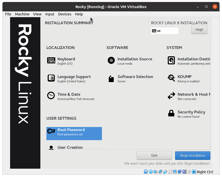Click the Help! button
Image resolution: width=222 pixels, height=177 pixels.
point(199,30)
